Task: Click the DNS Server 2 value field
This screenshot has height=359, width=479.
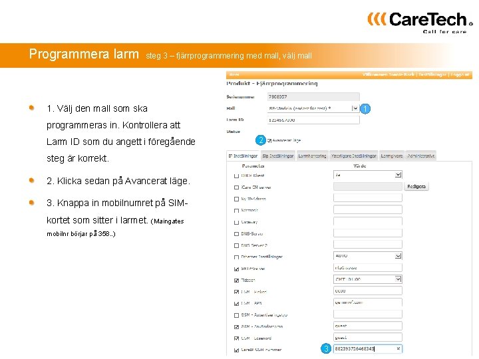Action: [x=367, y=244]
